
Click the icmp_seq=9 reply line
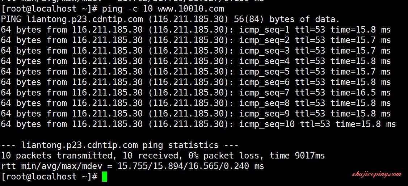tap(195, 114)
